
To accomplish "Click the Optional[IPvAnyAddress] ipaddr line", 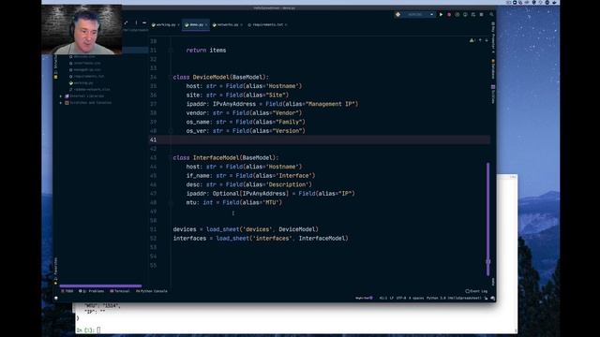I will [271, 194].
